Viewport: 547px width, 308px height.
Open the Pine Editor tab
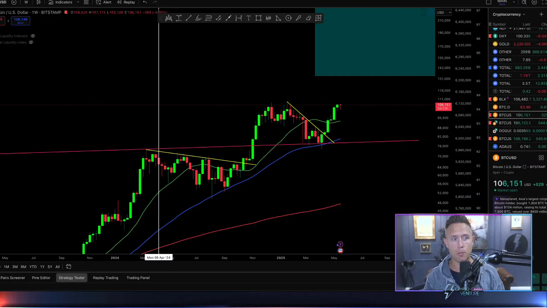41,278
